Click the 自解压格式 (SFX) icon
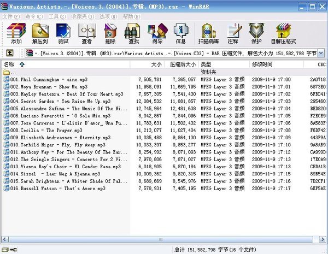The width and height of the screenshot is (328, 254). coord(283,33)
